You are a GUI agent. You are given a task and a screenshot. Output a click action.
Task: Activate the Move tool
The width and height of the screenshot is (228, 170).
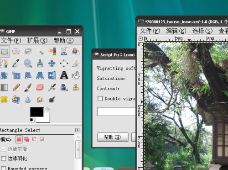[x=52, y=64]
